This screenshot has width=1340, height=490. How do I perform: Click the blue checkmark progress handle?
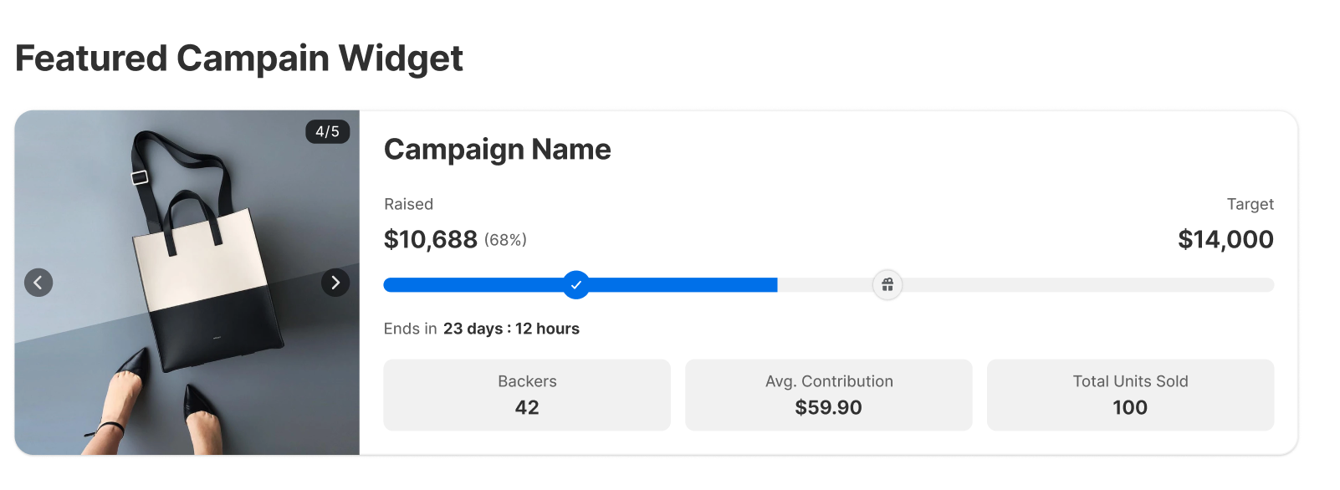(575, 285)
